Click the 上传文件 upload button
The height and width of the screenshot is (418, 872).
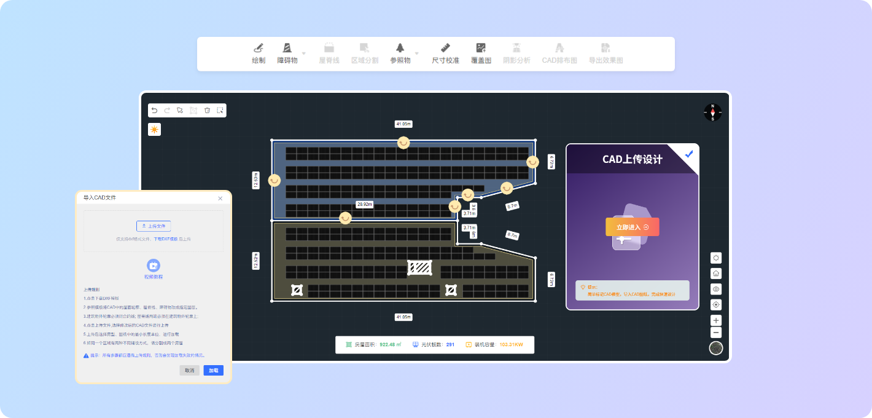[154, 226]
